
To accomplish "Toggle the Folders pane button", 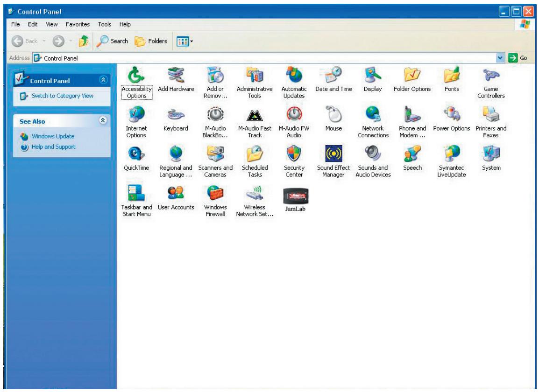I will [x=150, y=41].
